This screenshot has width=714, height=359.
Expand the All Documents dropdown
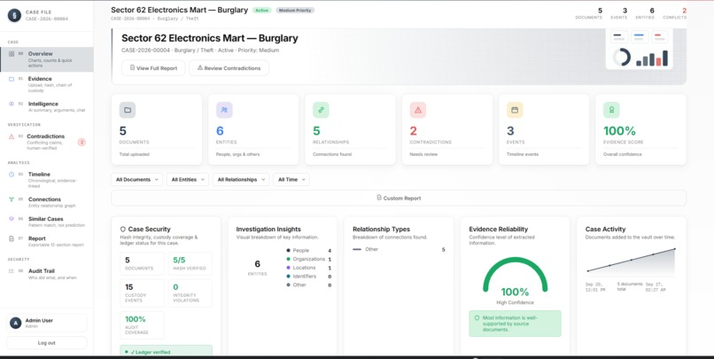(136, 179)
